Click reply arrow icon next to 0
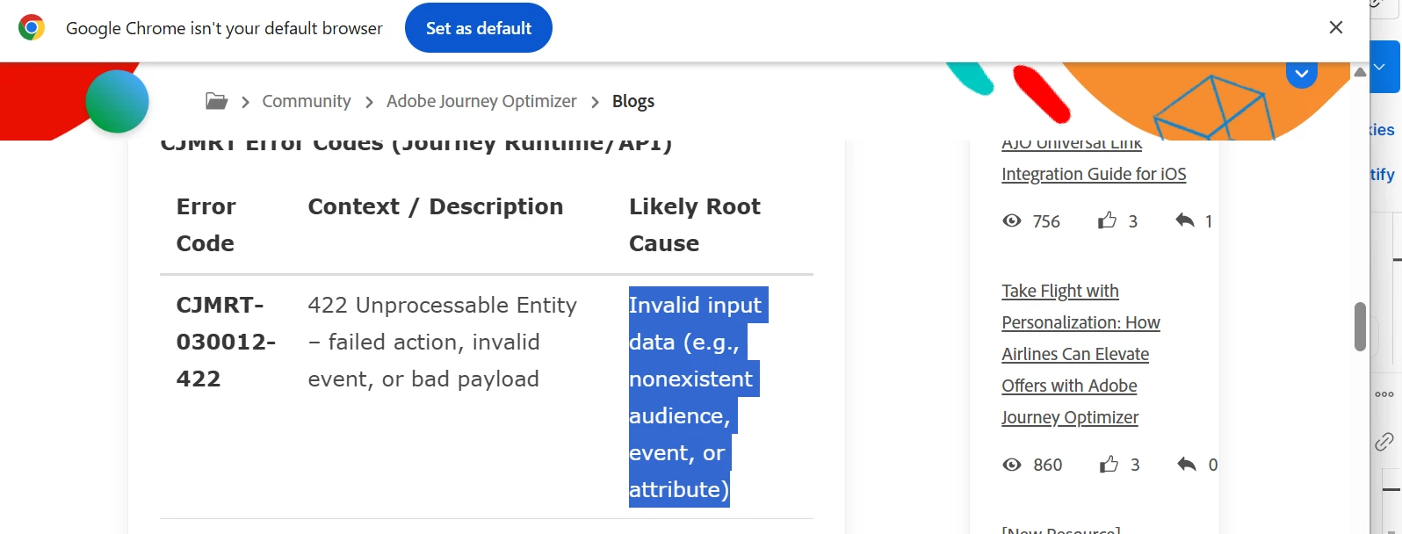The width and height of the screenshot is (1402, 534). pyautogui.click(x=1187, y=464)
